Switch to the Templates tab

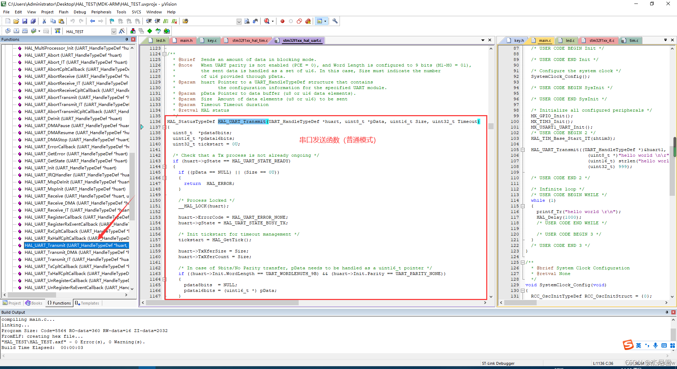coord(87,303)
